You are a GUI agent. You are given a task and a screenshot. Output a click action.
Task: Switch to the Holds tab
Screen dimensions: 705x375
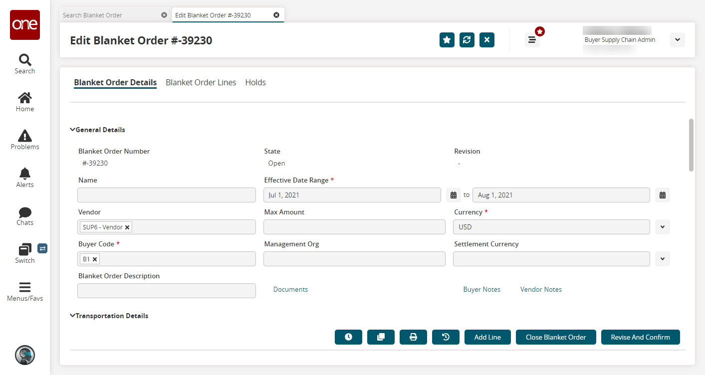point(255,82)
